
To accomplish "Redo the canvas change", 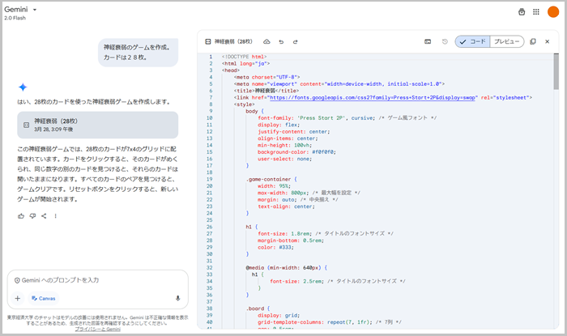I will pyautogui.click(x=295, y=41).
